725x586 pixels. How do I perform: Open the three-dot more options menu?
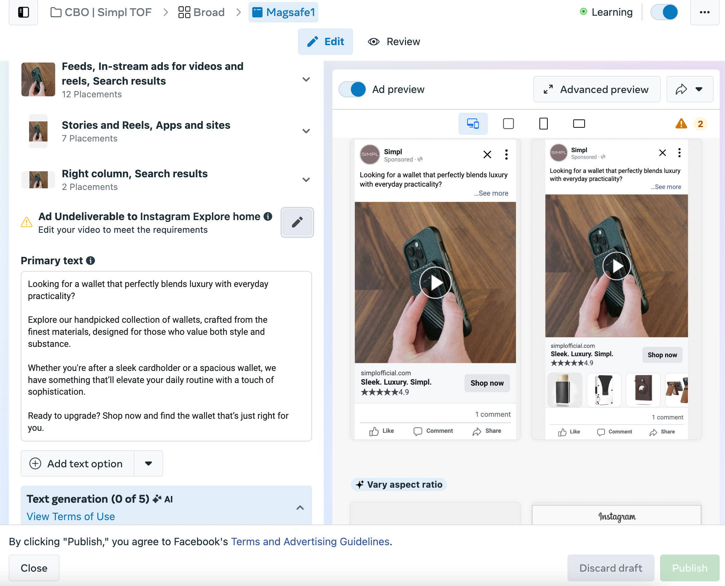(704, 12)
